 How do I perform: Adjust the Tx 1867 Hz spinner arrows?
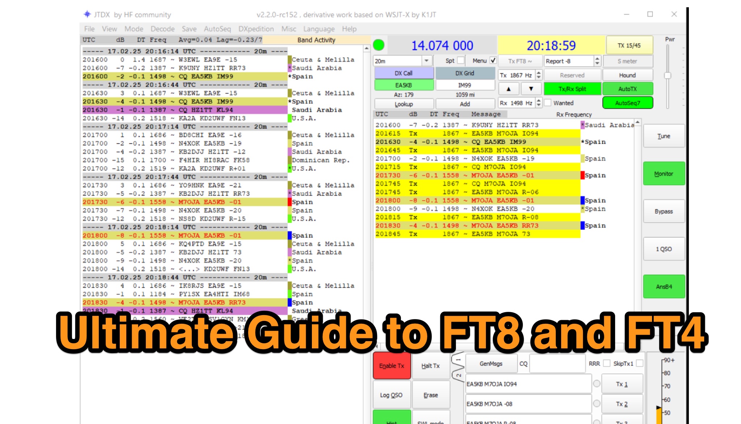click(x=539, y=75)
